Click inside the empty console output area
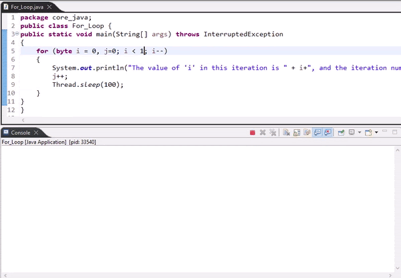401x278 pixels. pyautogui.click(x=197, y=208)
